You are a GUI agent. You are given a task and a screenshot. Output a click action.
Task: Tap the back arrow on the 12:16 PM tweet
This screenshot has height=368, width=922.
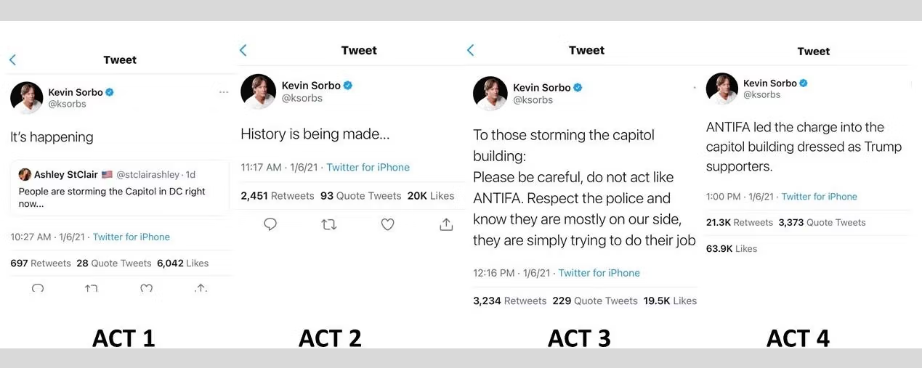click(470, 50)
